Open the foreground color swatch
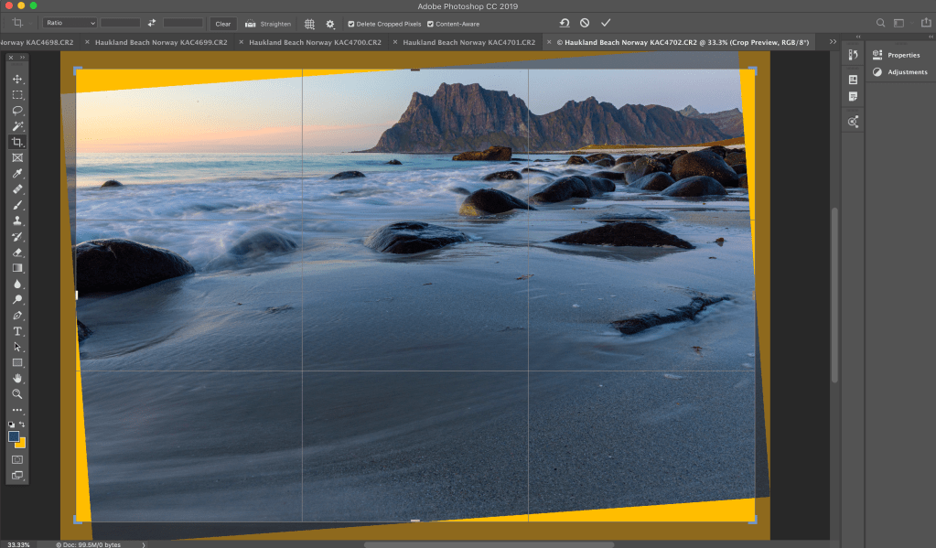Viewport: 936px width, 548px height. [x=14, y=436]
